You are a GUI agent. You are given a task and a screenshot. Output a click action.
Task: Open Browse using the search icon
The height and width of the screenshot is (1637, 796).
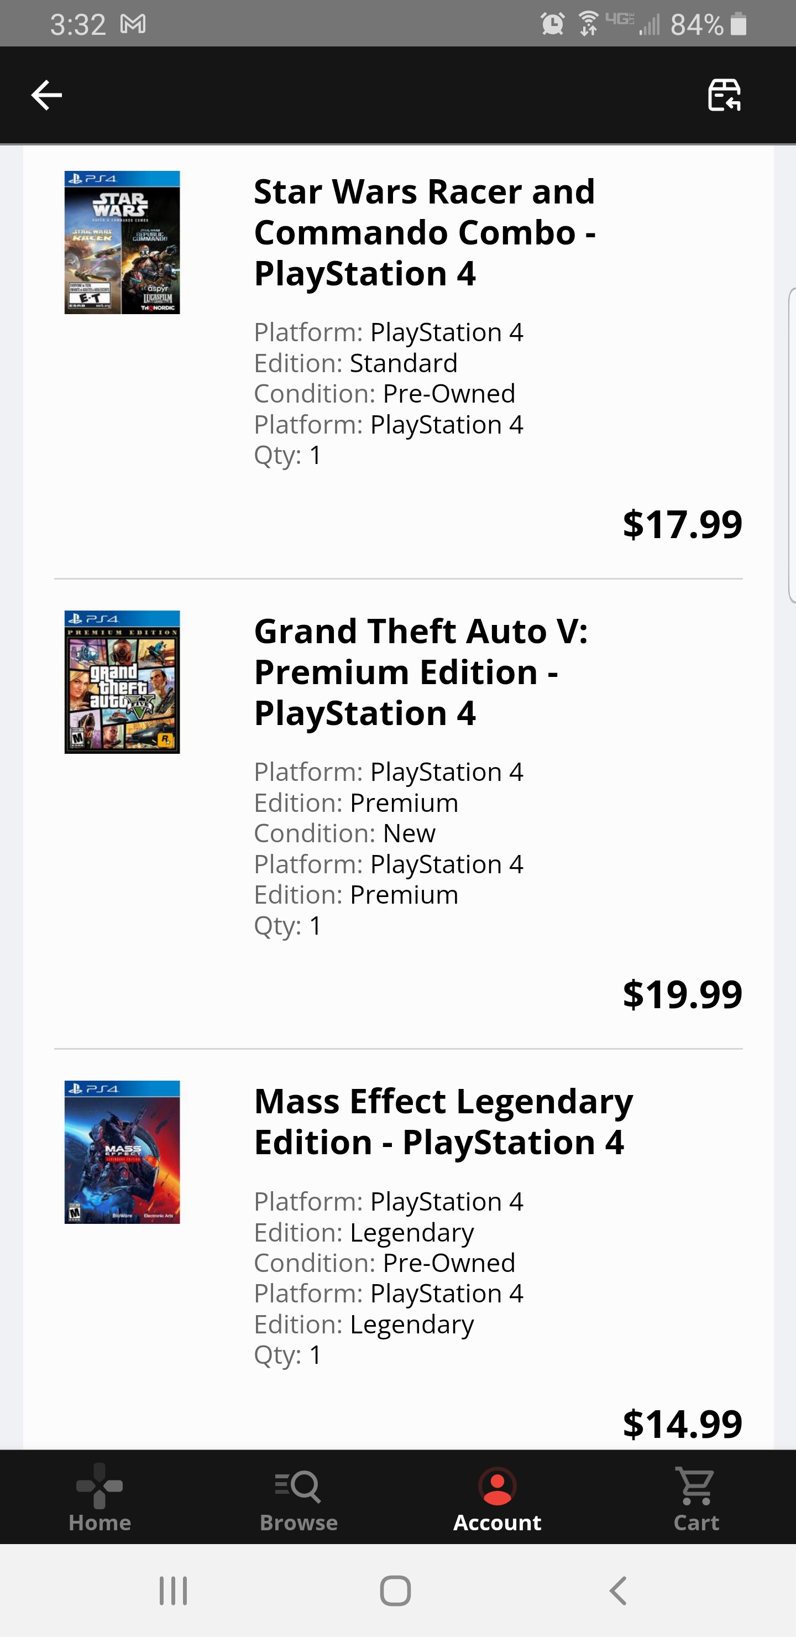298,1488
